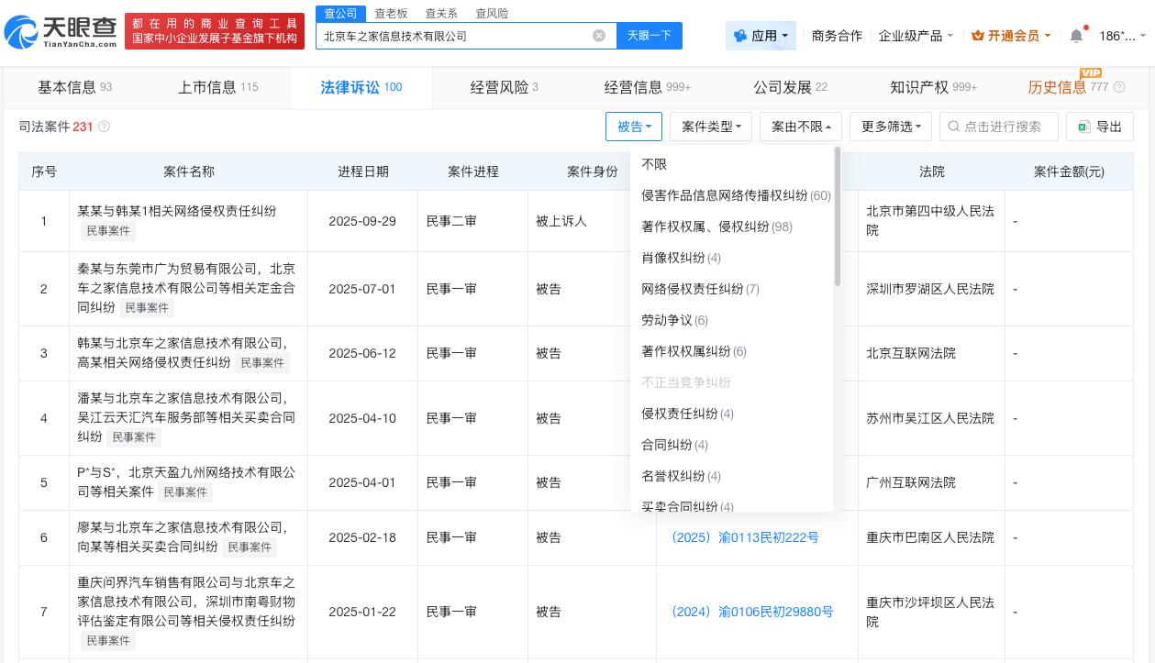Clear the company name with the × icon
The image size is (1155, 663).
[599, 36]
